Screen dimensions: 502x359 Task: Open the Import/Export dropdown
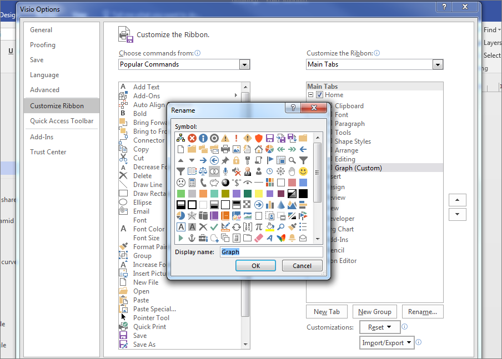(x=386, y=342)
